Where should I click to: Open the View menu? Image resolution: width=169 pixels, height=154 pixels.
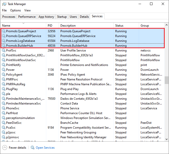click(27, 10)
